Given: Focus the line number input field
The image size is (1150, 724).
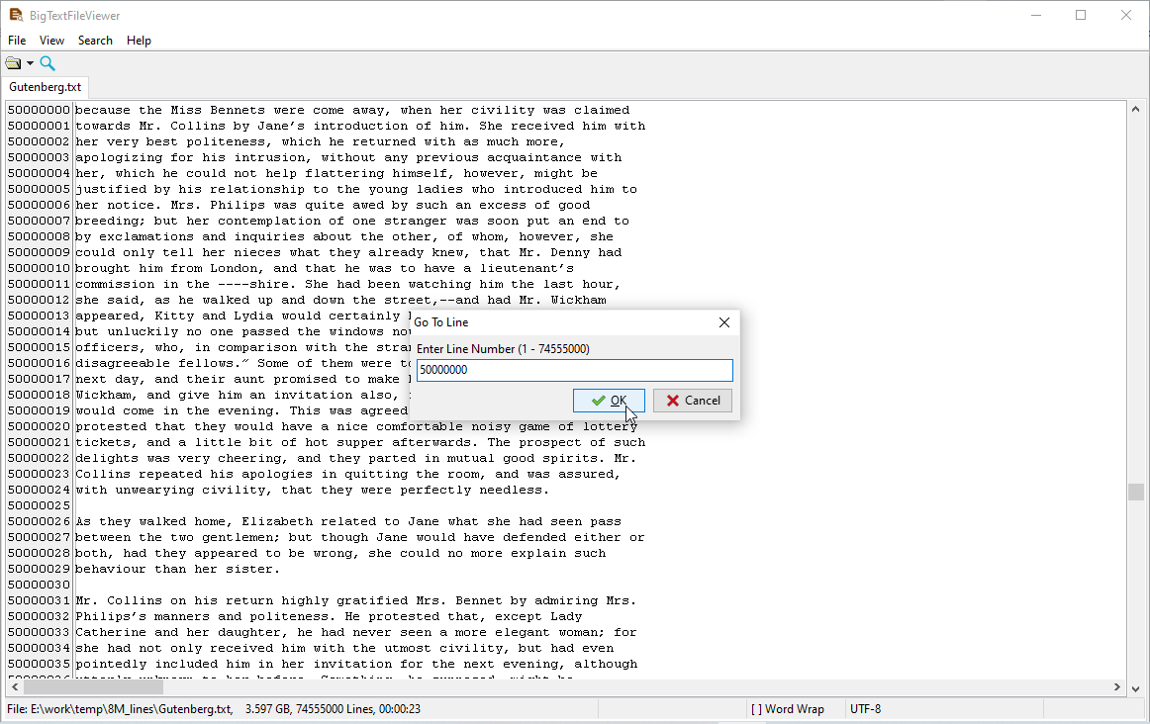Looking at the screenshot, I should (x=574, y=370).
